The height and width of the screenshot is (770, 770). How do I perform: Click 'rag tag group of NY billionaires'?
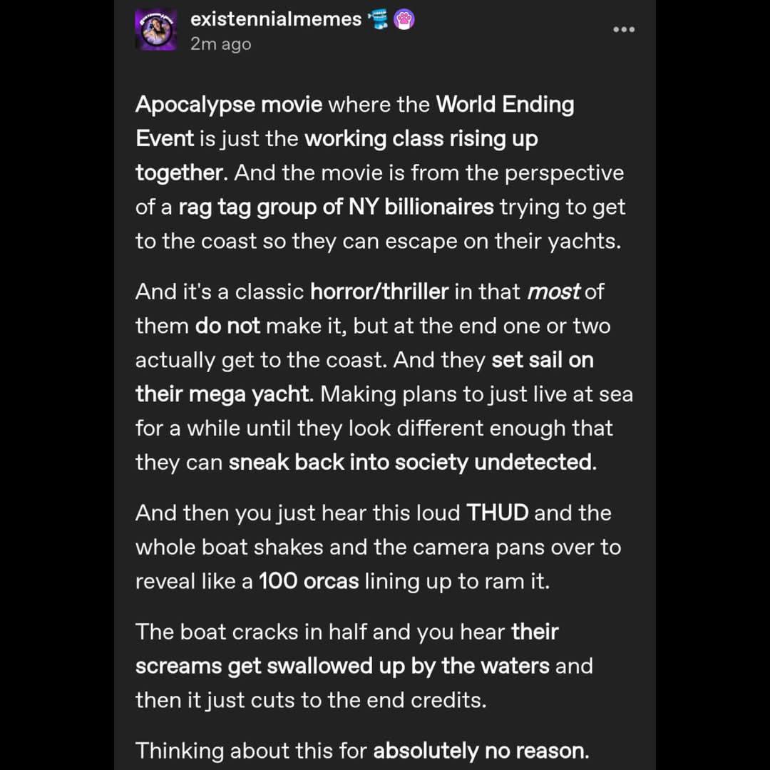pyautogui.click(x=336, y=207)
